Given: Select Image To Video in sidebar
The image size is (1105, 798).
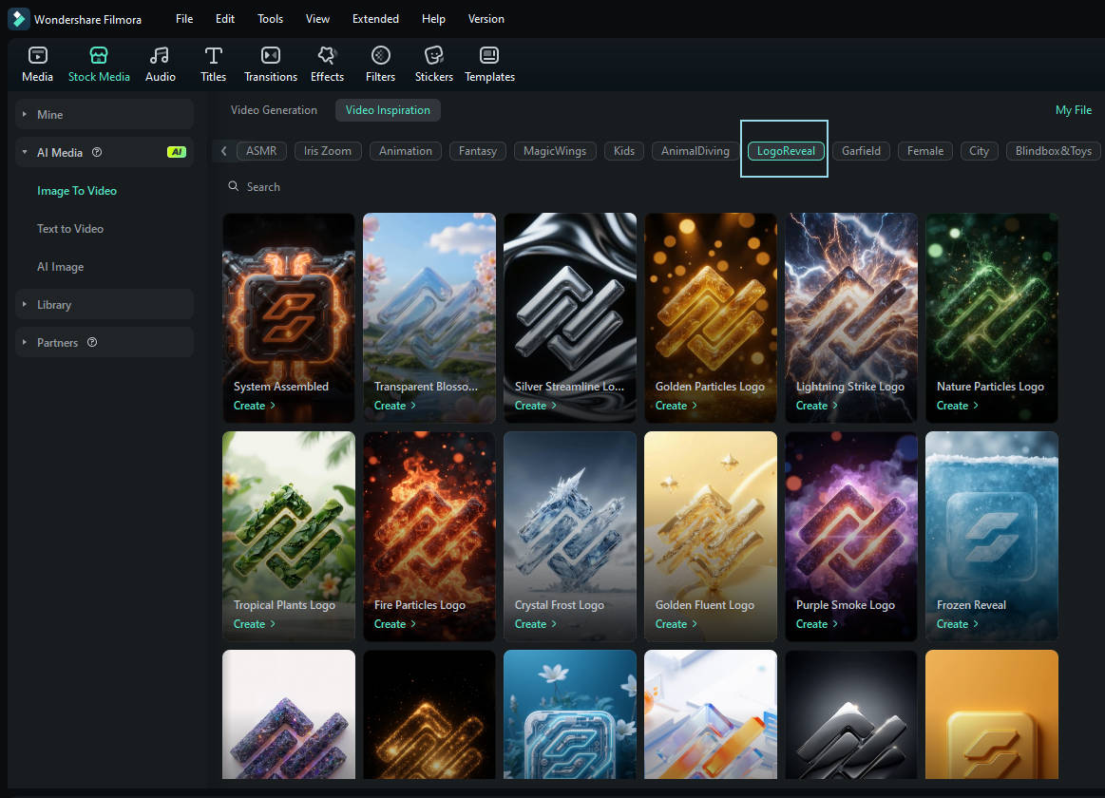Looking at the screenshot, I should 77,191.
